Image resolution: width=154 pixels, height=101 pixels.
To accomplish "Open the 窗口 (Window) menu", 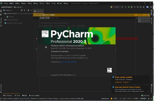I will point(59,4).
